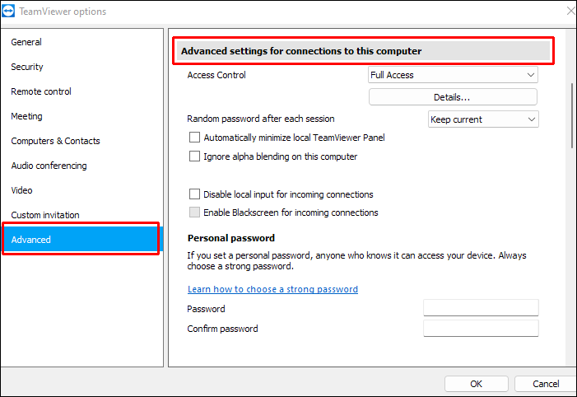
Task: Close the TeamViewer options window
Action: tap(570, 12)
